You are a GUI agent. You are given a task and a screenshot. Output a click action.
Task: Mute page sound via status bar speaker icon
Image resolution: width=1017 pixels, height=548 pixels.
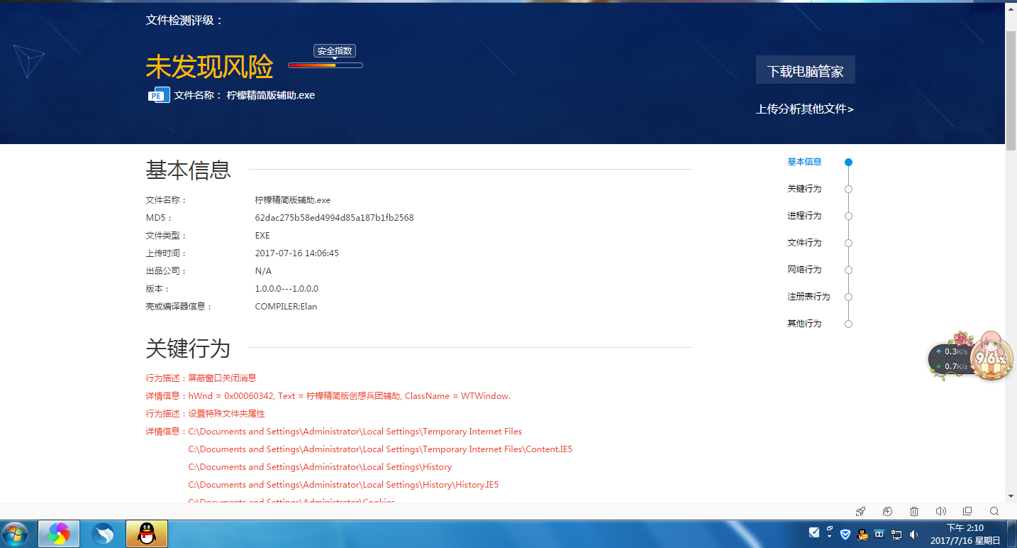tap(941, 511)
